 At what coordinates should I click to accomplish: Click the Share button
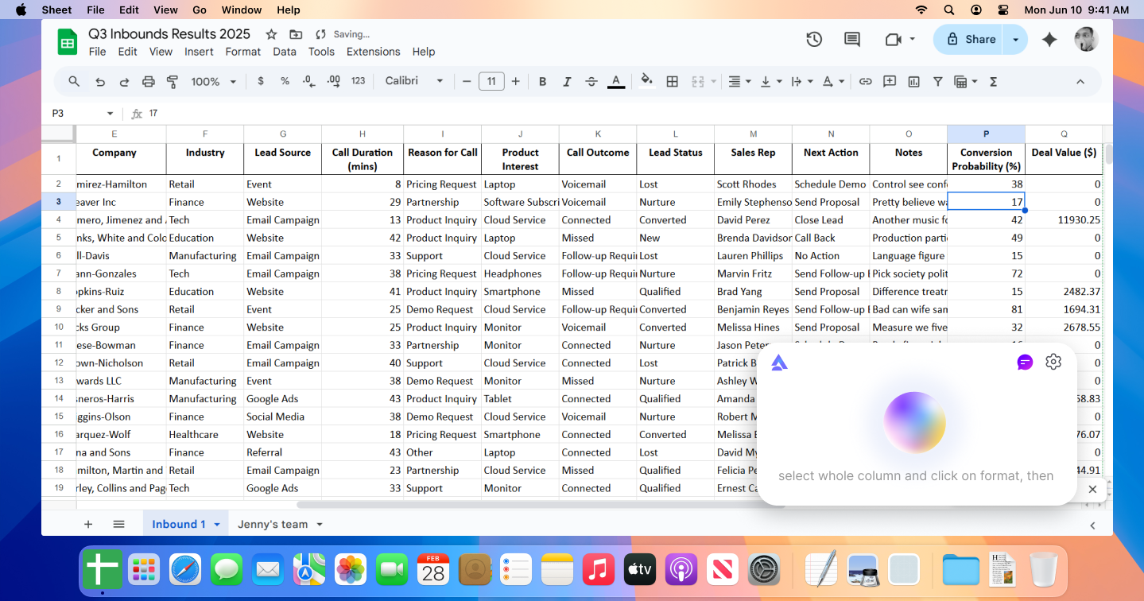click(970, 39)
